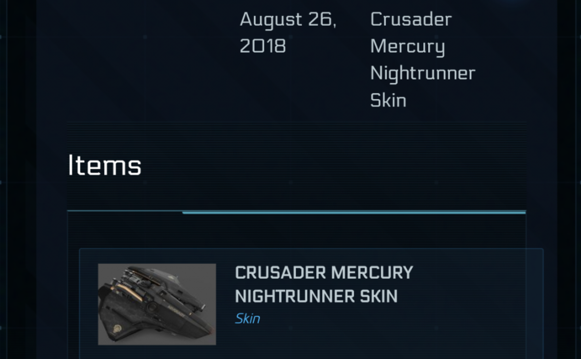Click Mercury in the top-right contents text
Screen dimensions: 581x359
pos(407,46)
